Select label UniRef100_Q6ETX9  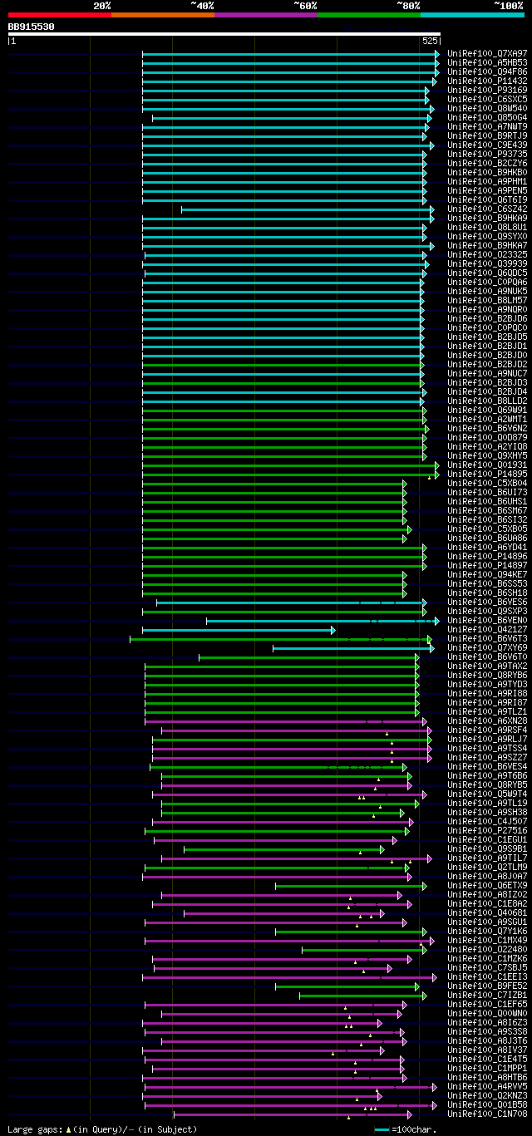[x=487, y=885]
